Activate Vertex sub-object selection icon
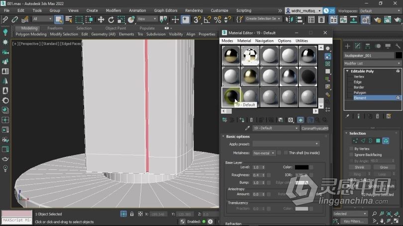Viewport: 403px width, 226px height. pos(355,141)
